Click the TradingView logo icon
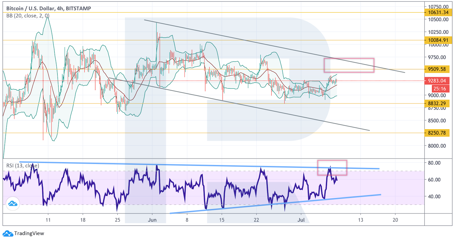Screen dimensions: 455x241 (8, 233)
